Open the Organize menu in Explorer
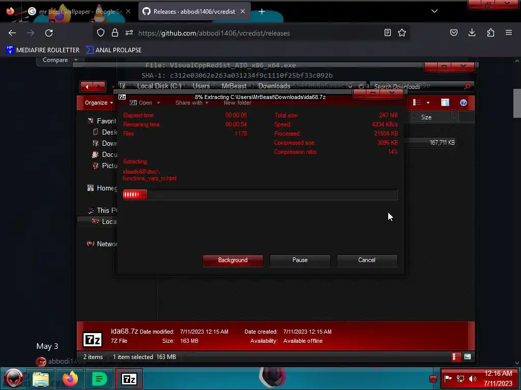521x390 pixels. [x=99, y=103]
